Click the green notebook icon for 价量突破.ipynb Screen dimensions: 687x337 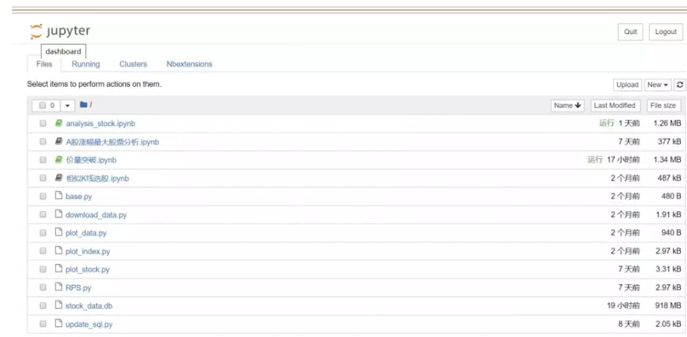pos(58,160)
